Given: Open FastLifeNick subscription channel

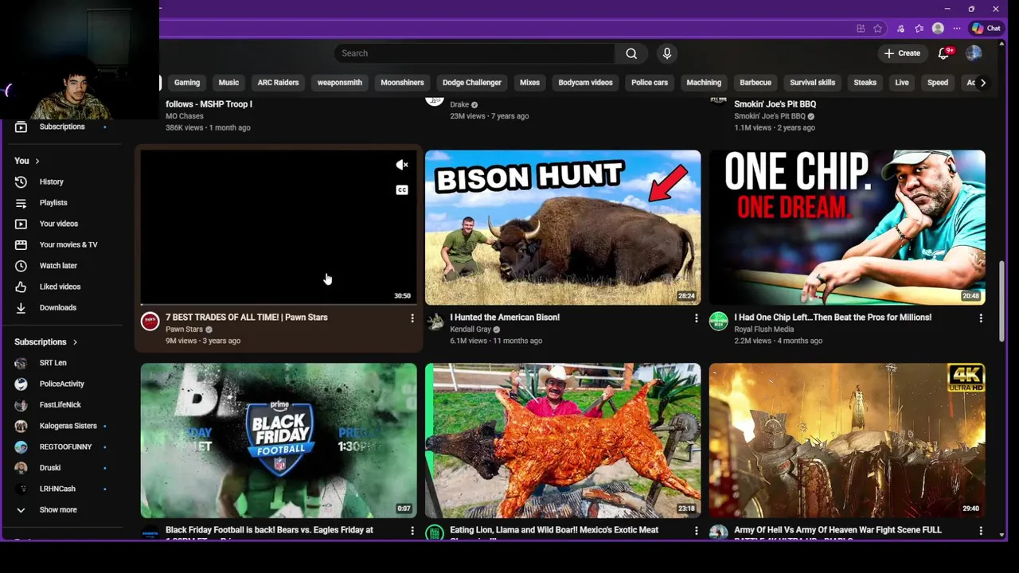Looking at the screenshot, I should click(x=60, y=405).
